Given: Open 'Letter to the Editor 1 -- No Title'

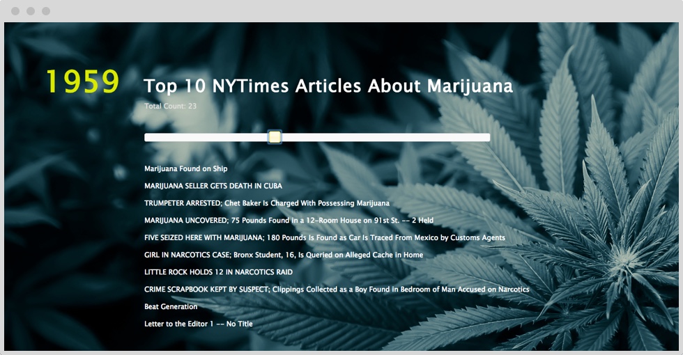Looking at the screenshot, I should tap(199, 324).
